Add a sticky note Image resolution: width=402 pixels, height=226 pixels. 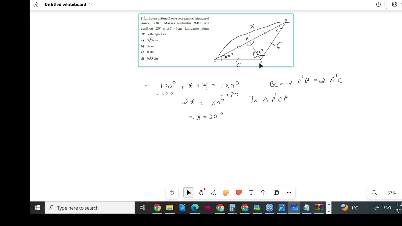click(226, 193)
